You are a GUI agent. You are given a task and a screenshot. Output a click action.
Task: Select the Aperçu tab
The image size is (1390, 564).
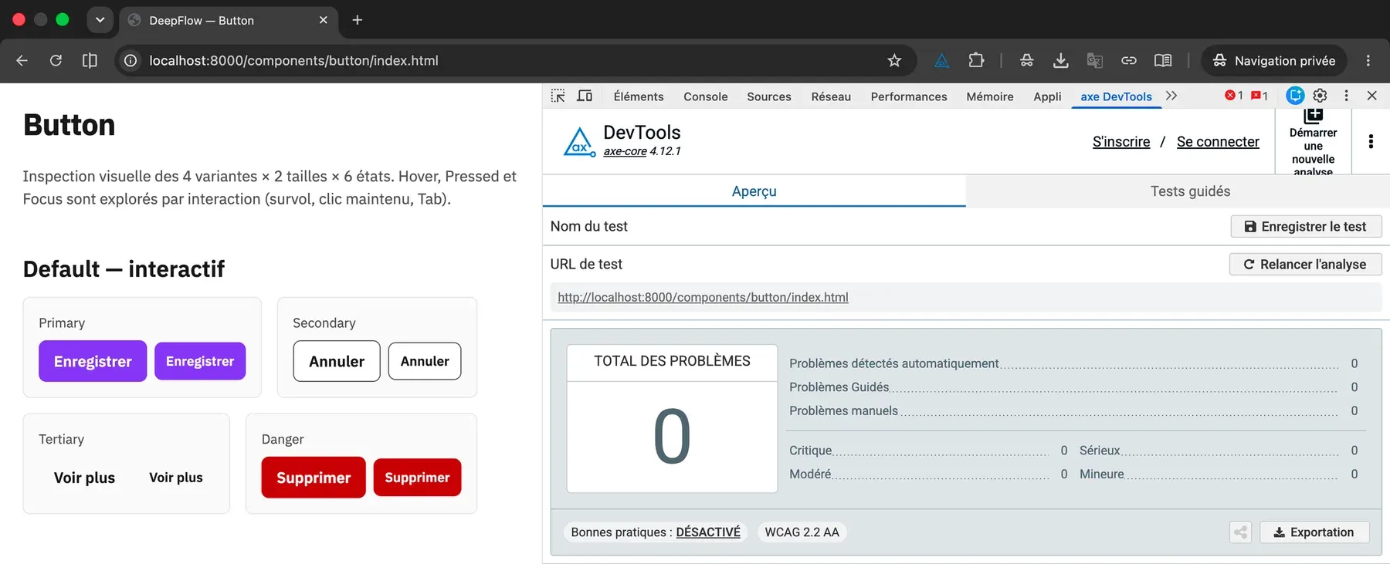pyautogui.click(x=754, y=191)
